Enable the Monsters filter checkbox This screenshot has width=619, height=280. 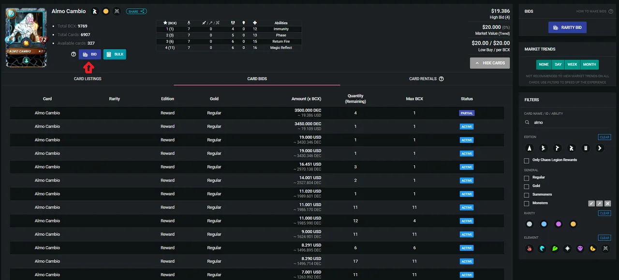(527, 203)
